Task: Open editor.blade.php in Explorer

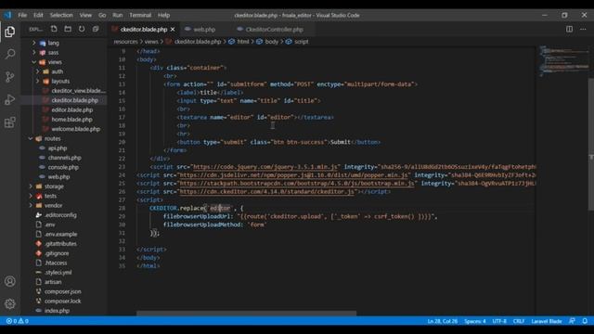Action: [x=72, y=109]
